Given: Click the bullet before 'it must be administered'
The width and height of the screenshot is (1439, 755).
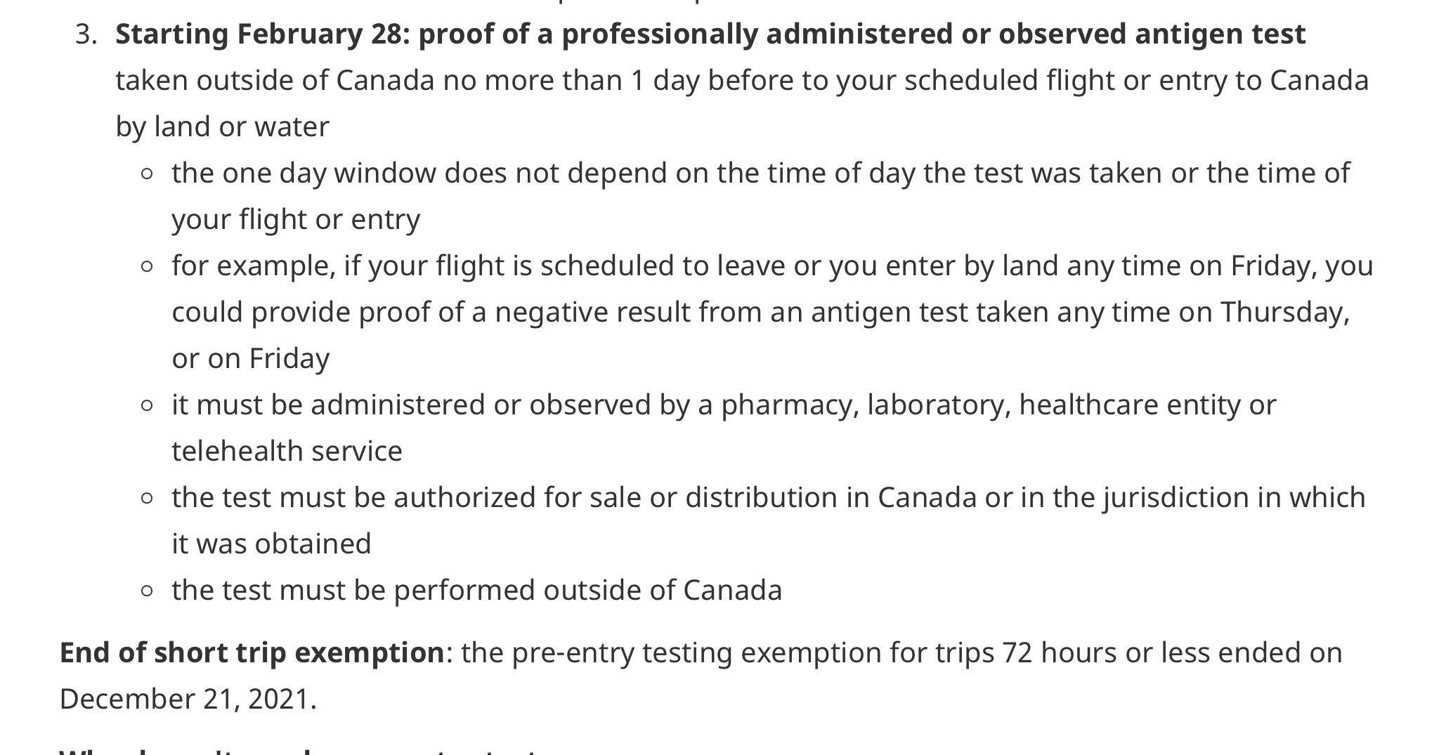Looking at the screenshot, I should 147,406.
